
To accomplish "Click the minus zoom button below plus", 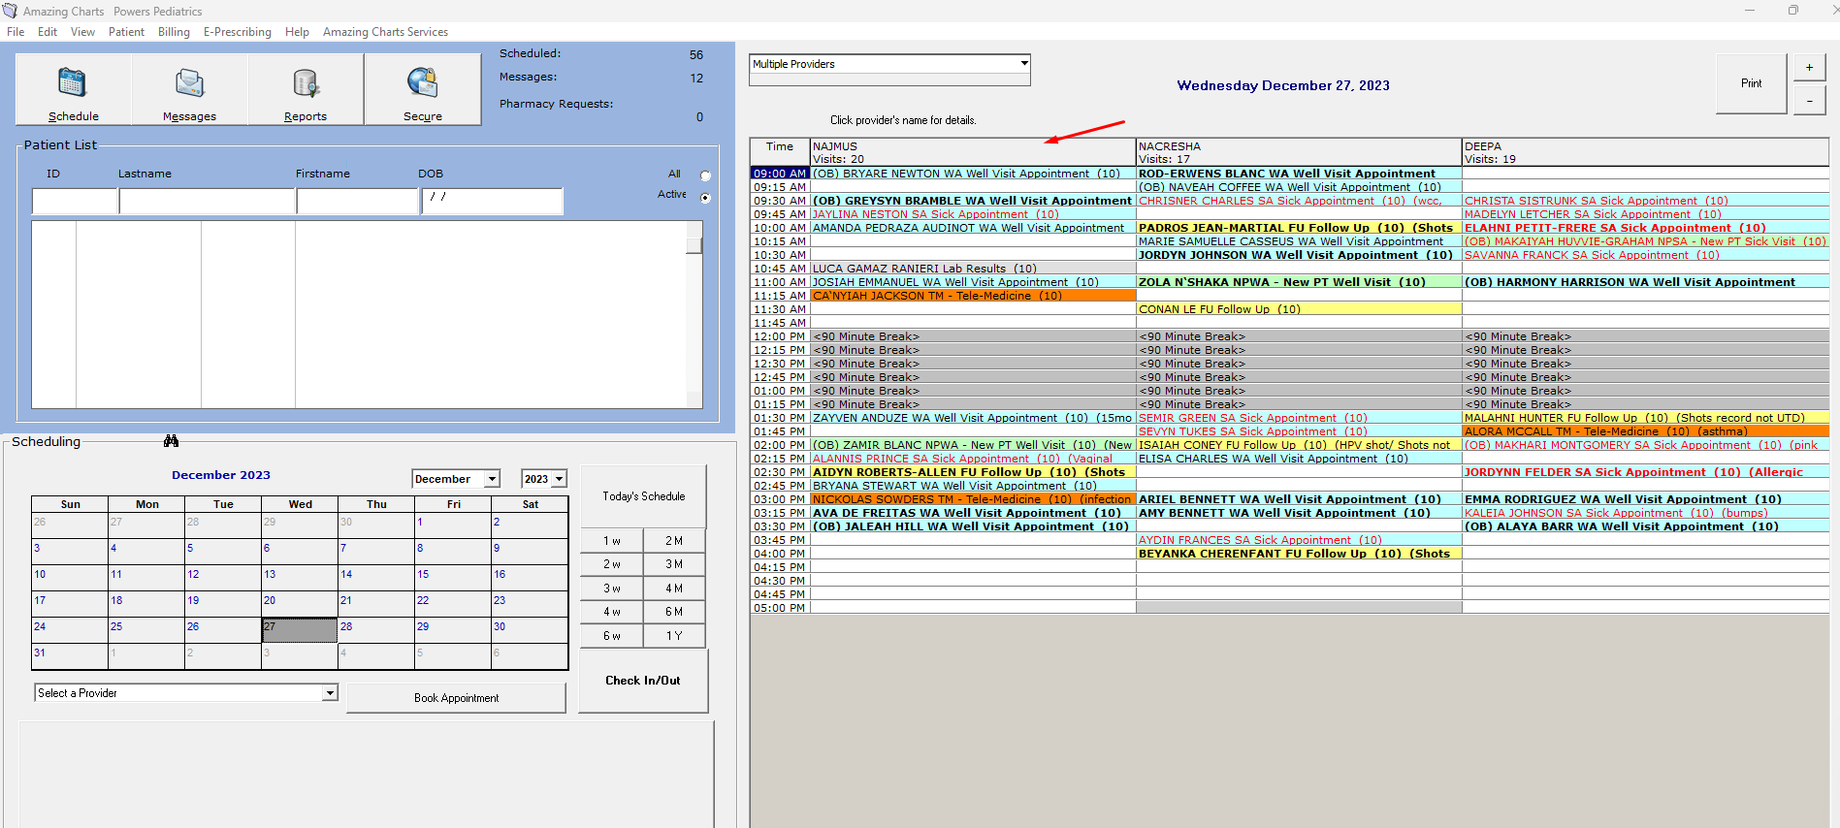I will click(1809, 101).
